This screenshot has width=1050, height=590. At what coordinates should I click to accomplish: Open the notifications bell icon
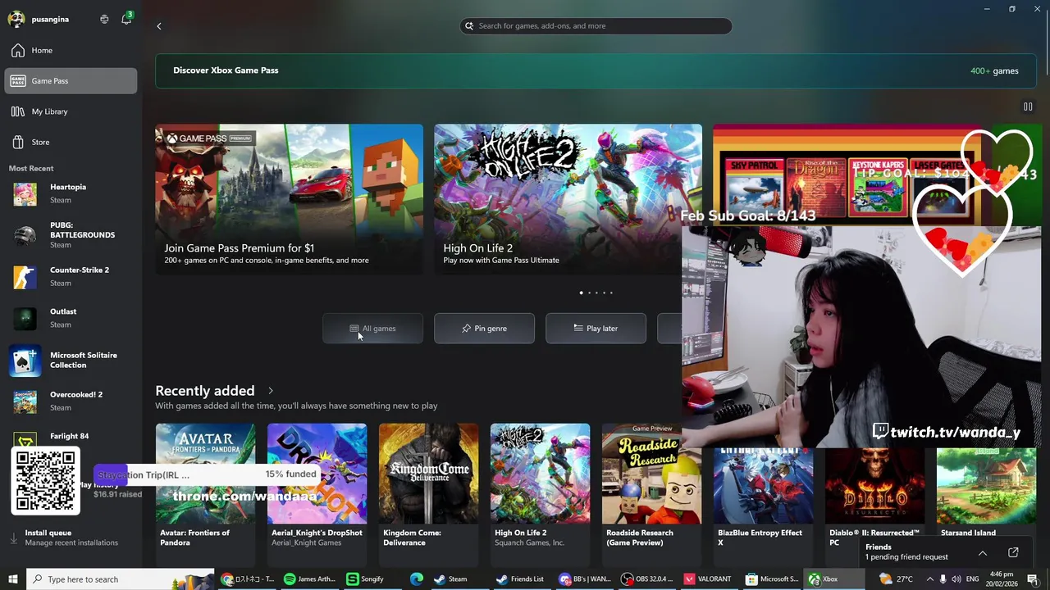point(126,19)
